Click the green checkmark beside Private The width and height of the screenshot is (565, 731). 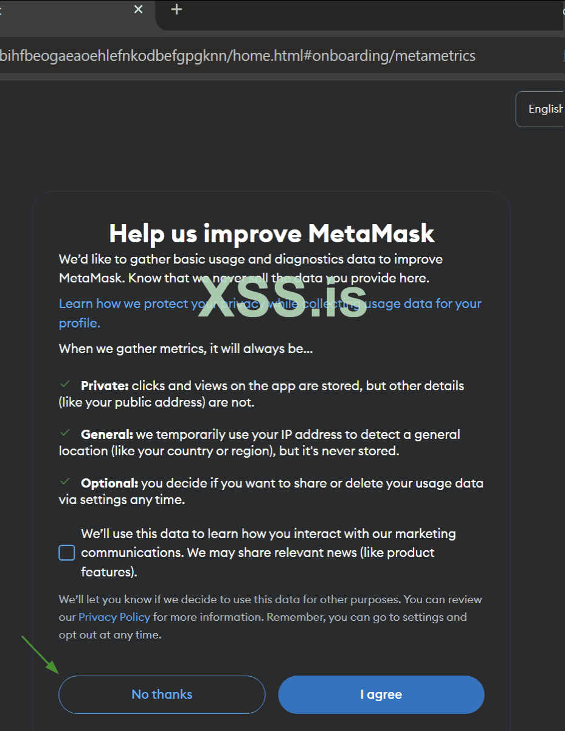coord(64,385)
